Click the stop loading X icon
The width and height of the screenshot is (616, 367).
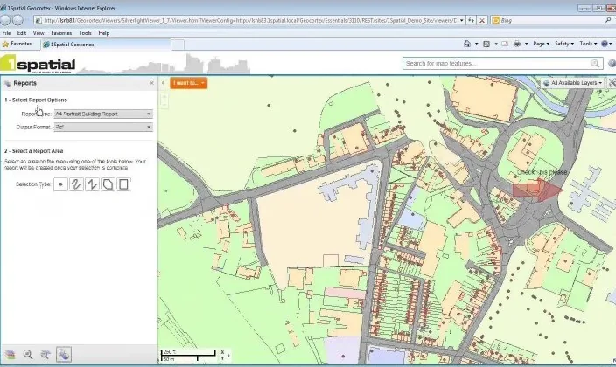click(482, 20)
